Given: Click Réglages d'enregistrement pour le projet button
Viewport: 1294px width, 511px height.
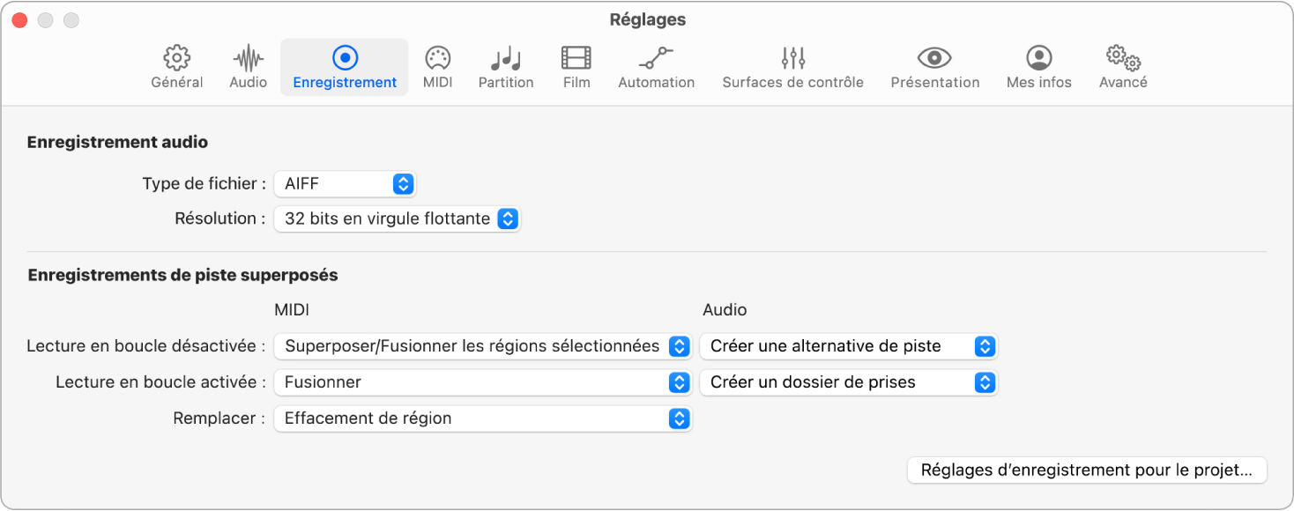Looking at the screenshot, I should coord(1086,470).
